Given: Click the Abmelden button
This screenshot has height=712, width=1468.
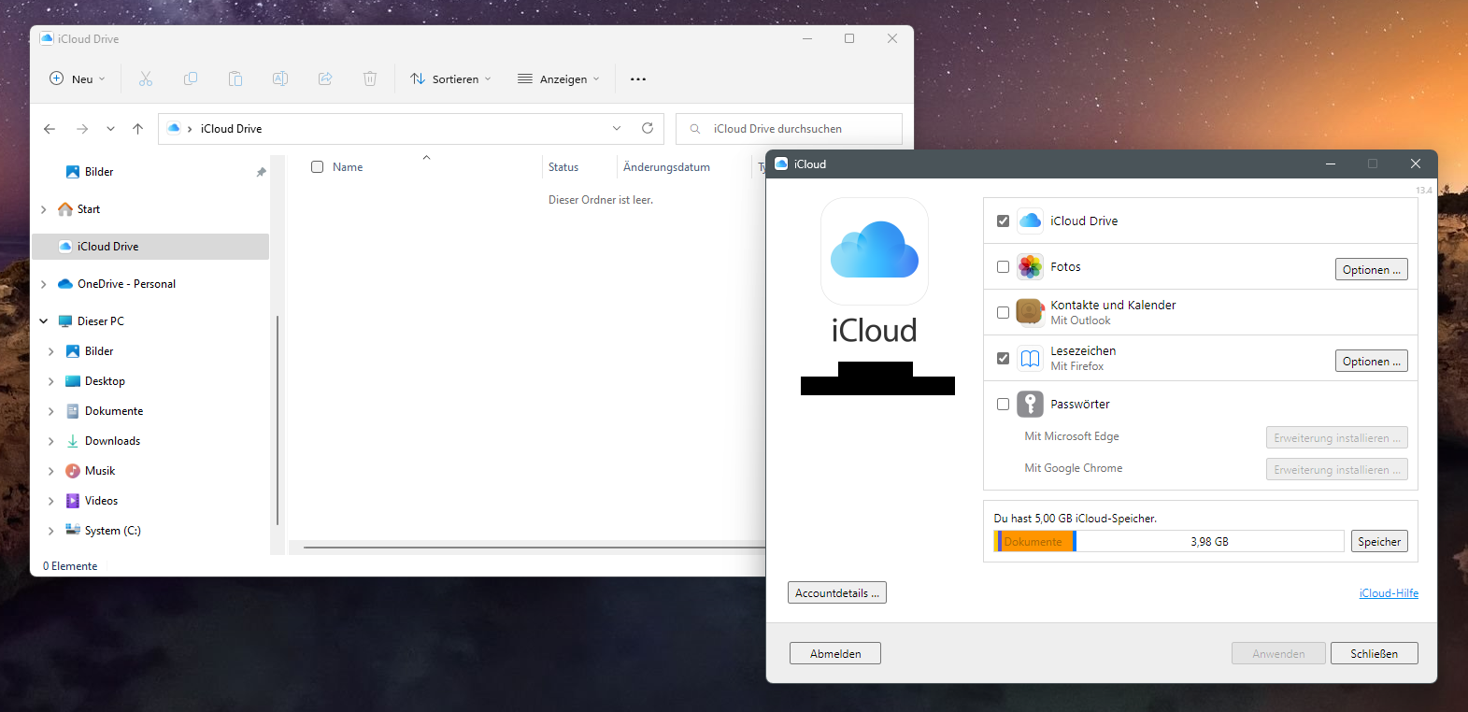Looking at the screenshot, I should [835, 654].
